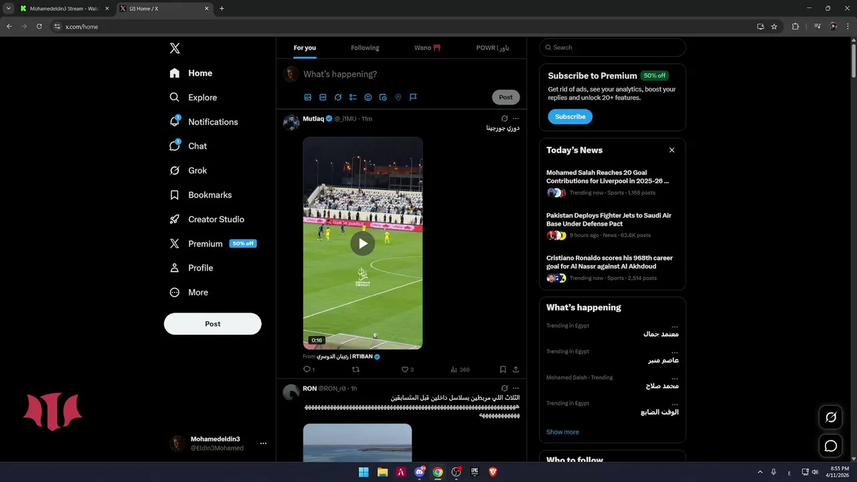The height and width of the screenshot is (482, 857).
Task: Open the floating chat messages button
Action: click(831, 446)
